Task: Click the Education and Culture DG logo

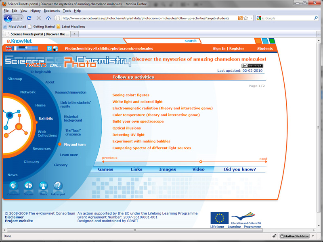Action: [246, 218]
